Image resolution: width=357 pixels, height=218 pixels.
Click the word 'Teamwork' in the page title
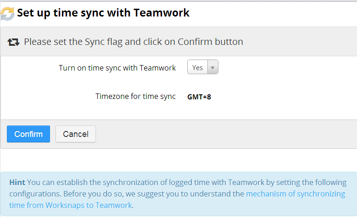click(x=161, y=13)
